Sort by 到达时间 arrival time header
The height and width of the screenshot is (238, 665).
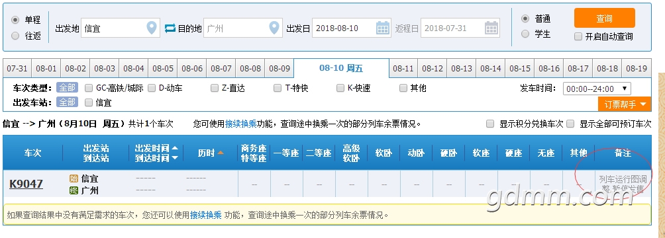click(156, 158)
